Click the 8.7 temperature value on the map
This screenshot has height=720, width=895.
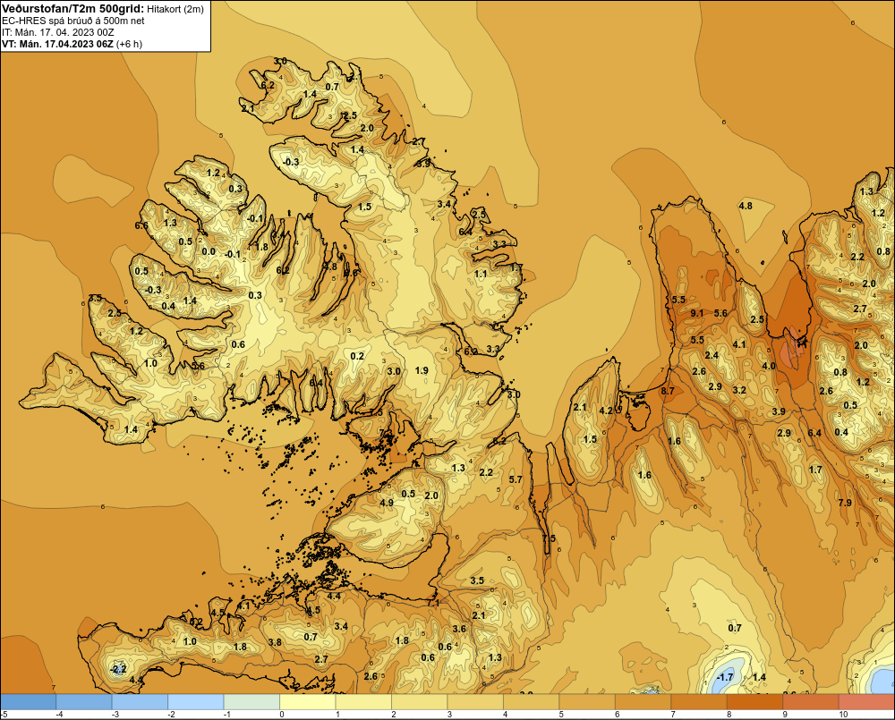pyautogui.click(x=668, y=391)
